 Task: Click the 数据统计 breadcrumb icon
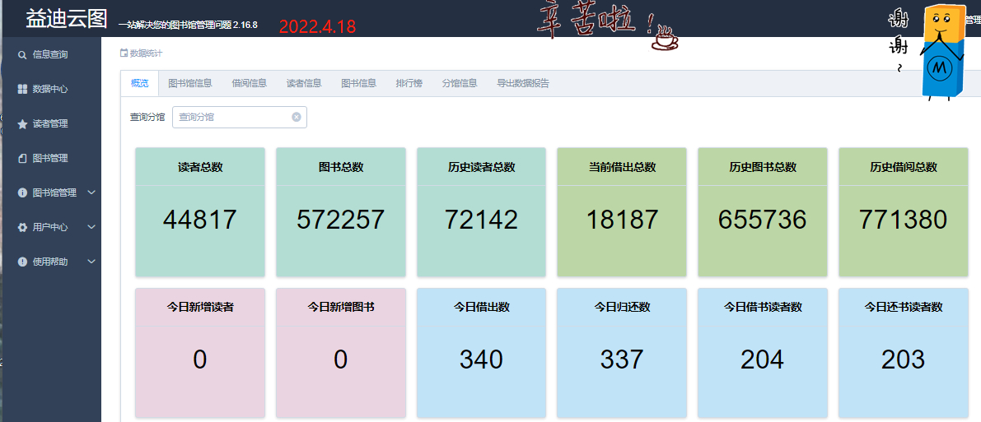point(124,53)
